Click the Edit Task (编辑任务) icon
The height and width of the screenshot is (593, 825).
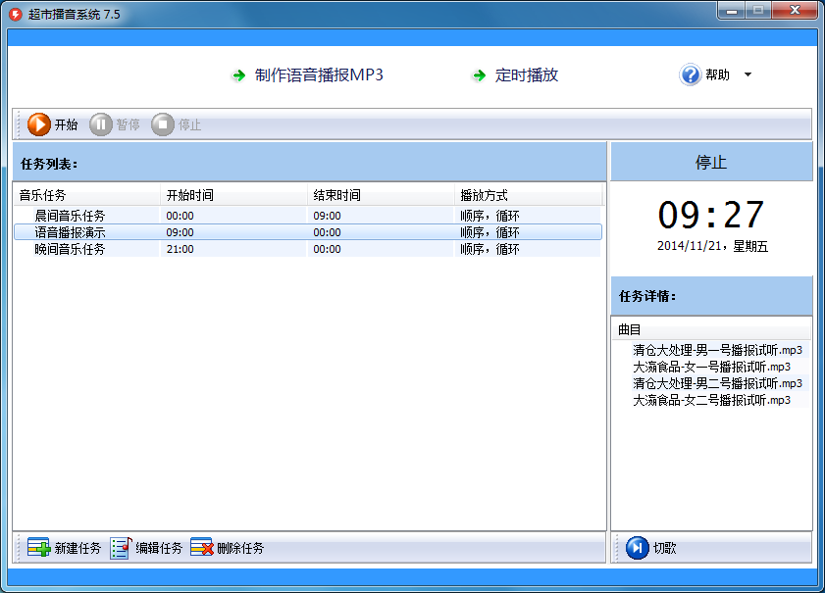(121, 548)
